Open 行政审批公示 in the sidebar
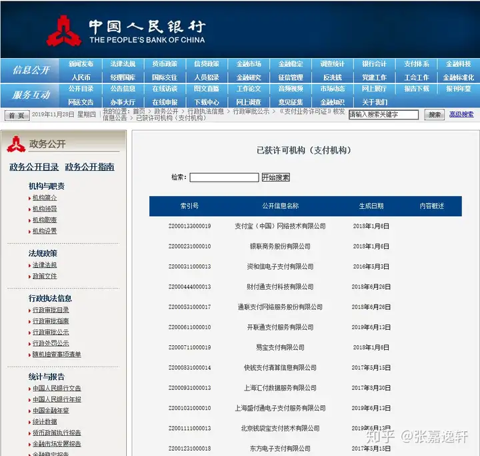 (51, 332)
